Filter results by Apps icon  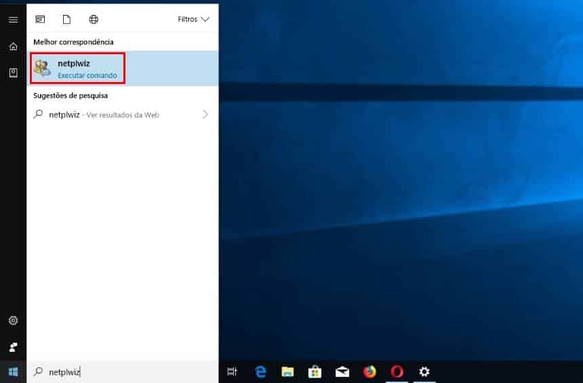point(40,20)
